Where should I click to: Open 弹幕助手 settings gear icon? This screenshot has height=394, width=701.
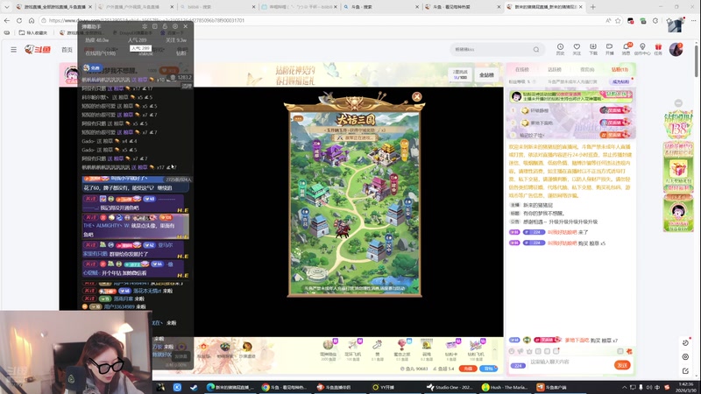(x=175, y=26)
